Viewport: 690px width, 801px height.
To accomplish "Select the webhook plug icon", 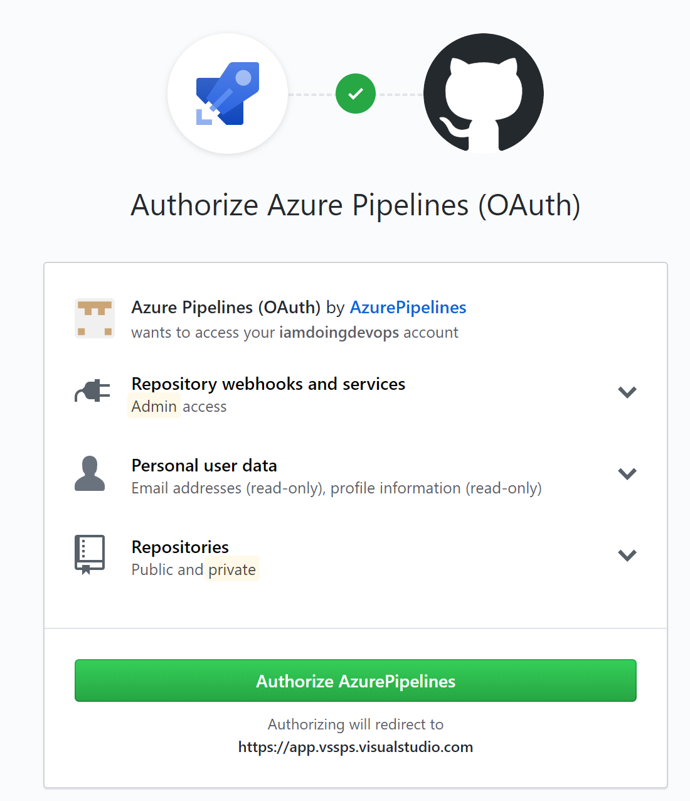I will 92,390.
